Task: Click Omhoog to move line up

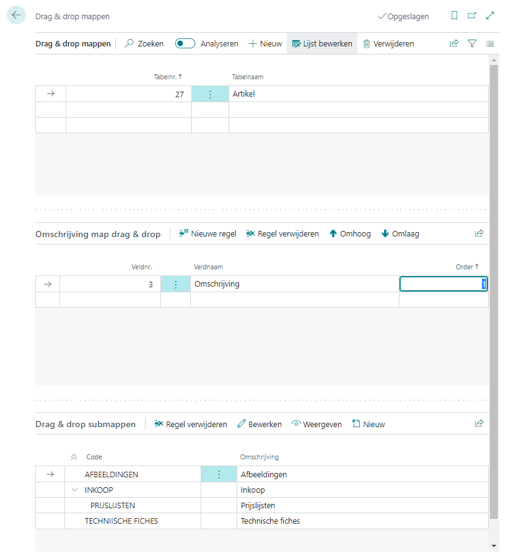Action: (x=350, y=233)
